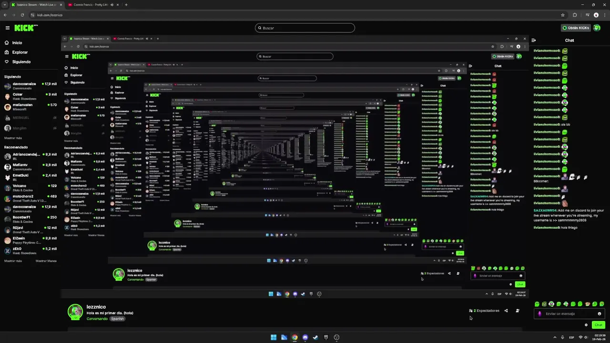Open a new browser tab
Screen dimensions: 610x343
point(126,5)
